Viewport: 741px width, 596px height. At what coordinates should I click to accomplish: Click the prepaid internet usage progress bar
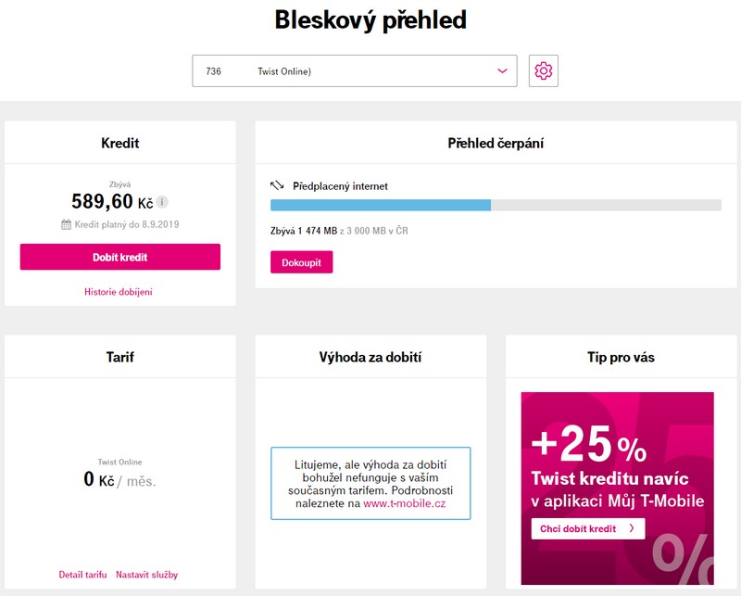click(496, 205)
